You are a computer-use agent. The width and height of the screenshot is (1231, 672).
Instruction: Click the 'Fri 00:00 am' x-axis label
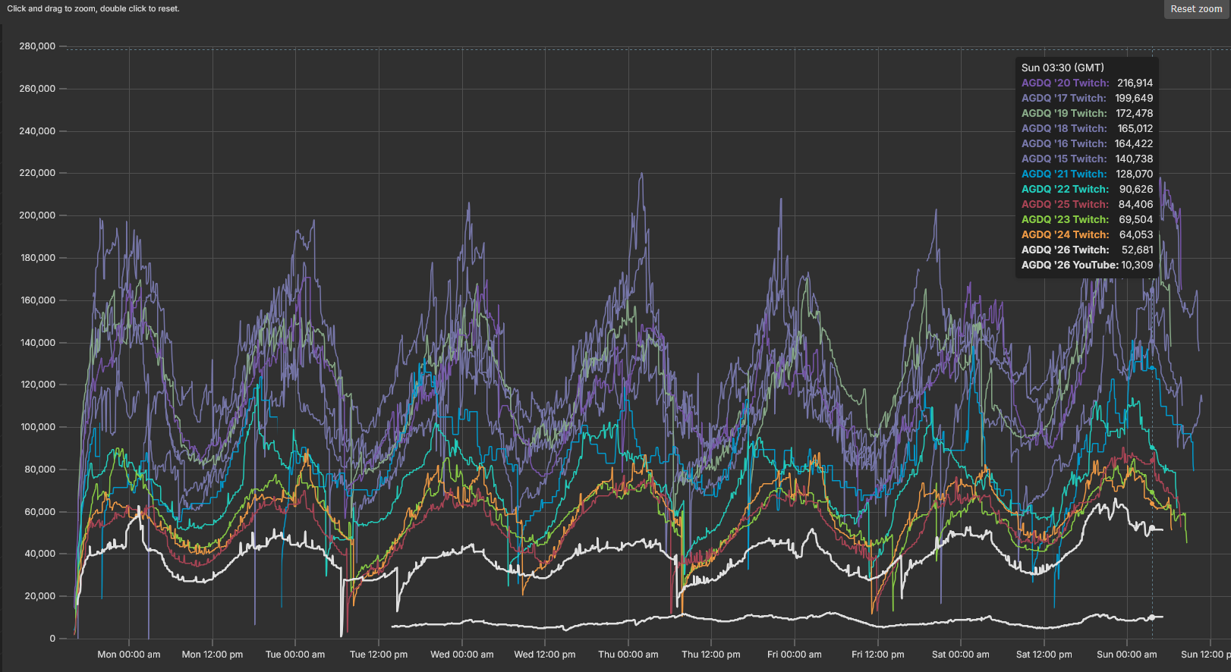[x=795, y=655]
